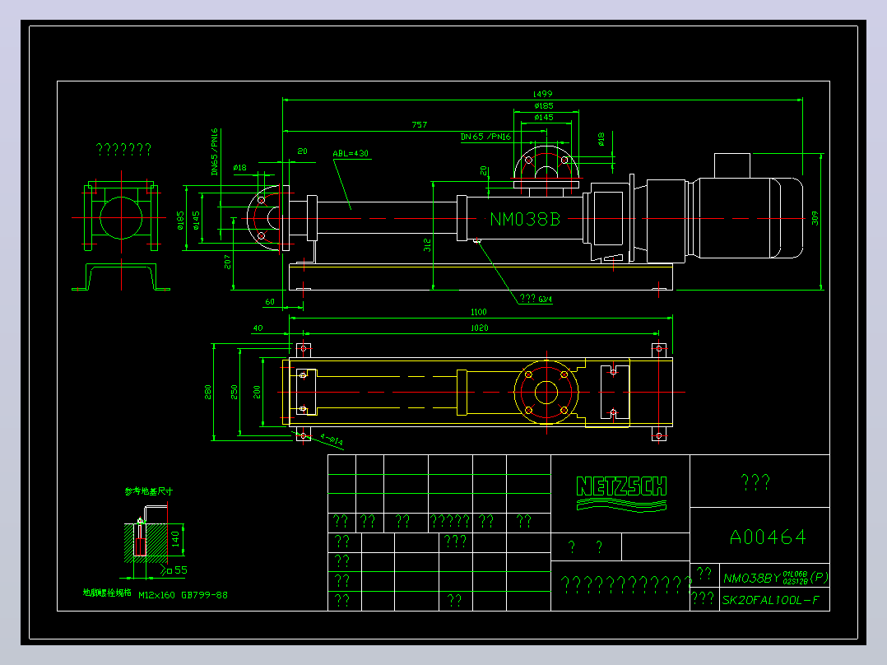Screen dimensions: 887x665
Task: Click drawing number A00464
Action: pyautogui.click(x=768, y=537)
